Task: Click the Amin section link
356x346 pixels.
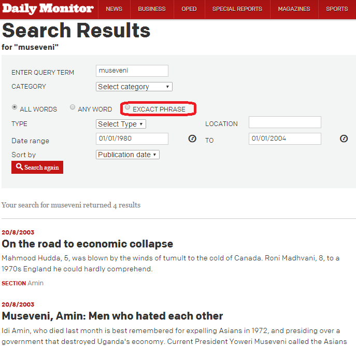Action: point(35,283)
